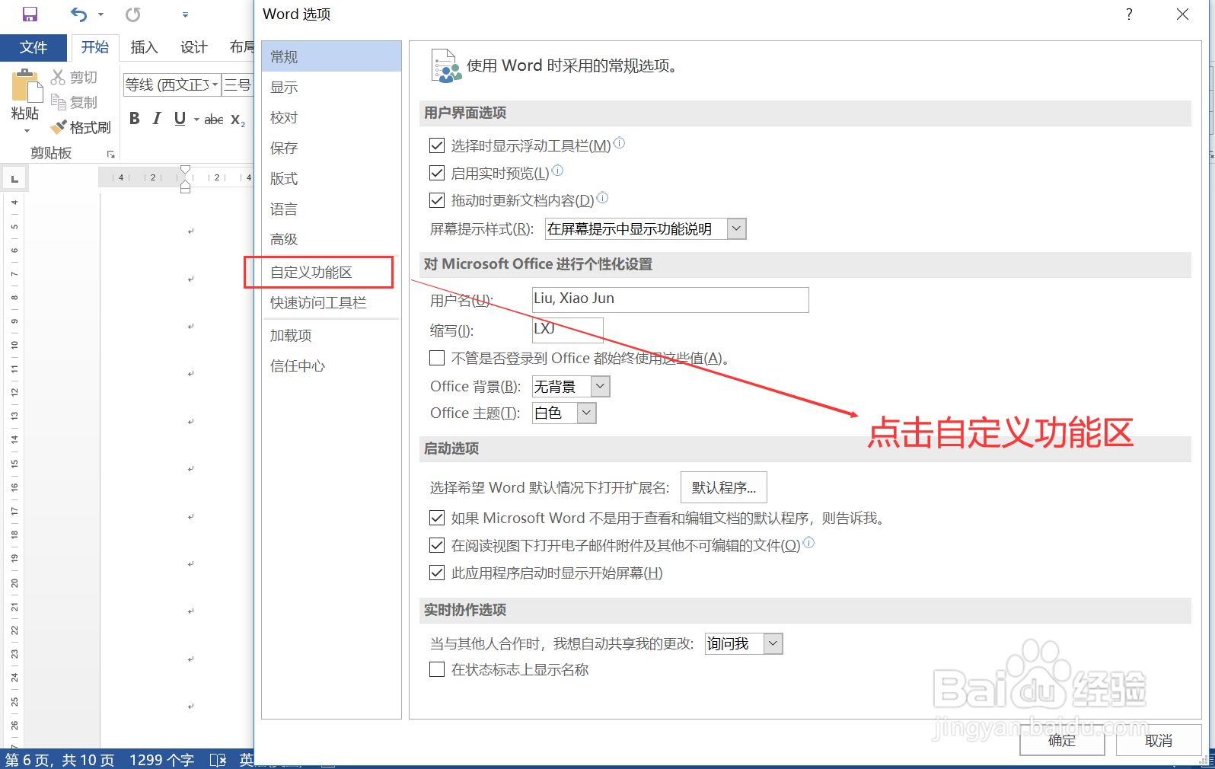Click info icon next to 拖动时更新文档内容
The height and width of the screenshot is (769, 1215).
(x=602, y=198)
